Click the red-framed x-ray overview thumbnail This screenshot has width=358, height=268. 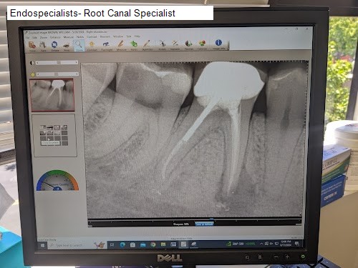52,95
